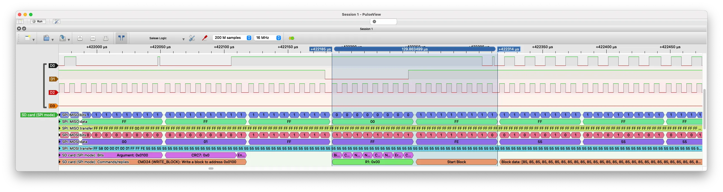This screenshot has width=723, height=192.
Task: Zoom in on the waveform
Action: tap(80, 38)
